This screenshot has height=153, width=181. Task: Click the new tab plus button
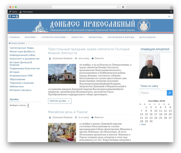click(x=172, y=8)
